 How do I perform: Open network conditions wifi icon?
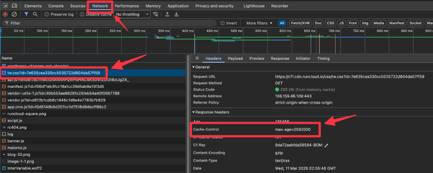(156, 14)
